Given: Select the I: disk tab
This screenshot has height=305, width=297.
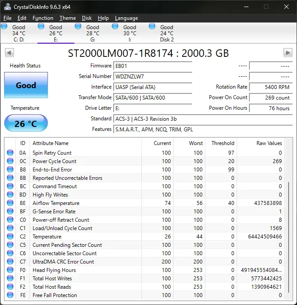Looking at the screenshot, I should coord(130,33).
